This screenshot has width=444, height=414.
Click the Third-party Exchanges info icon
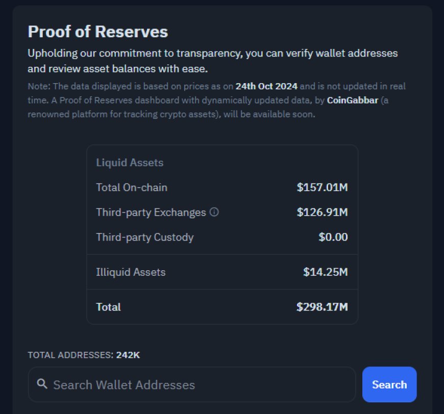pos(214,212)
